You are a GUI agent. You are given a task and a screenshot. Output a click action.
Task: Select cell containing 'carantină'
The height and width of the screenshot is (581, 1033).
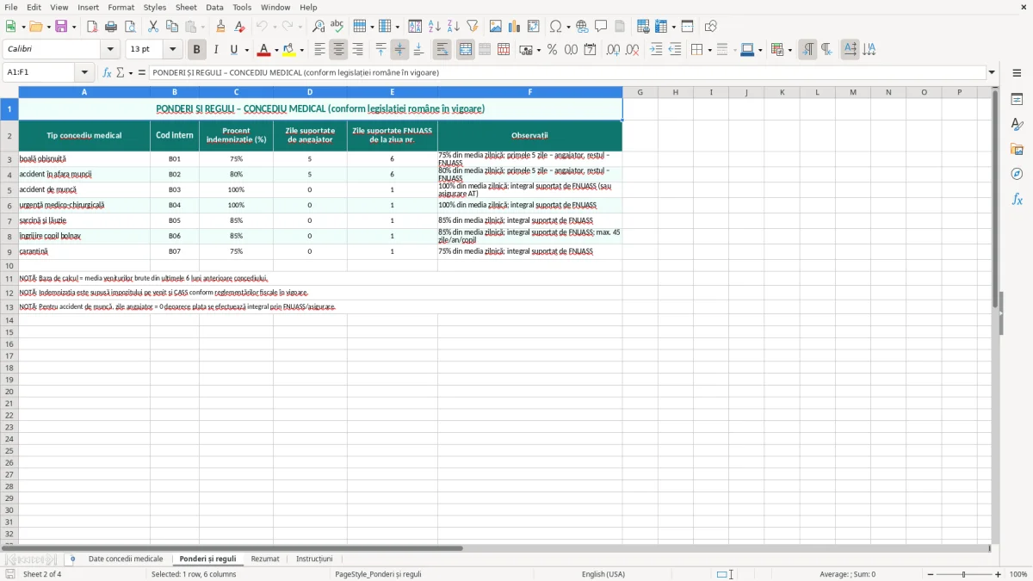click(84, 251)
